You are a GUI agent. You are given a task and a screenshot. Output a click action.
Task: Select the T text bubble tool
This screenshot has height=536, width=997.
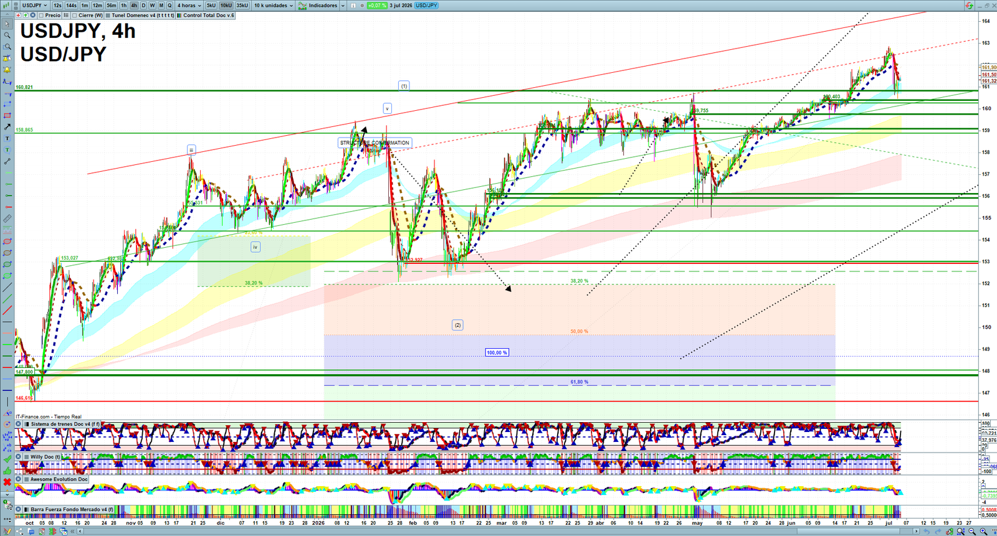tap(7, 149)
